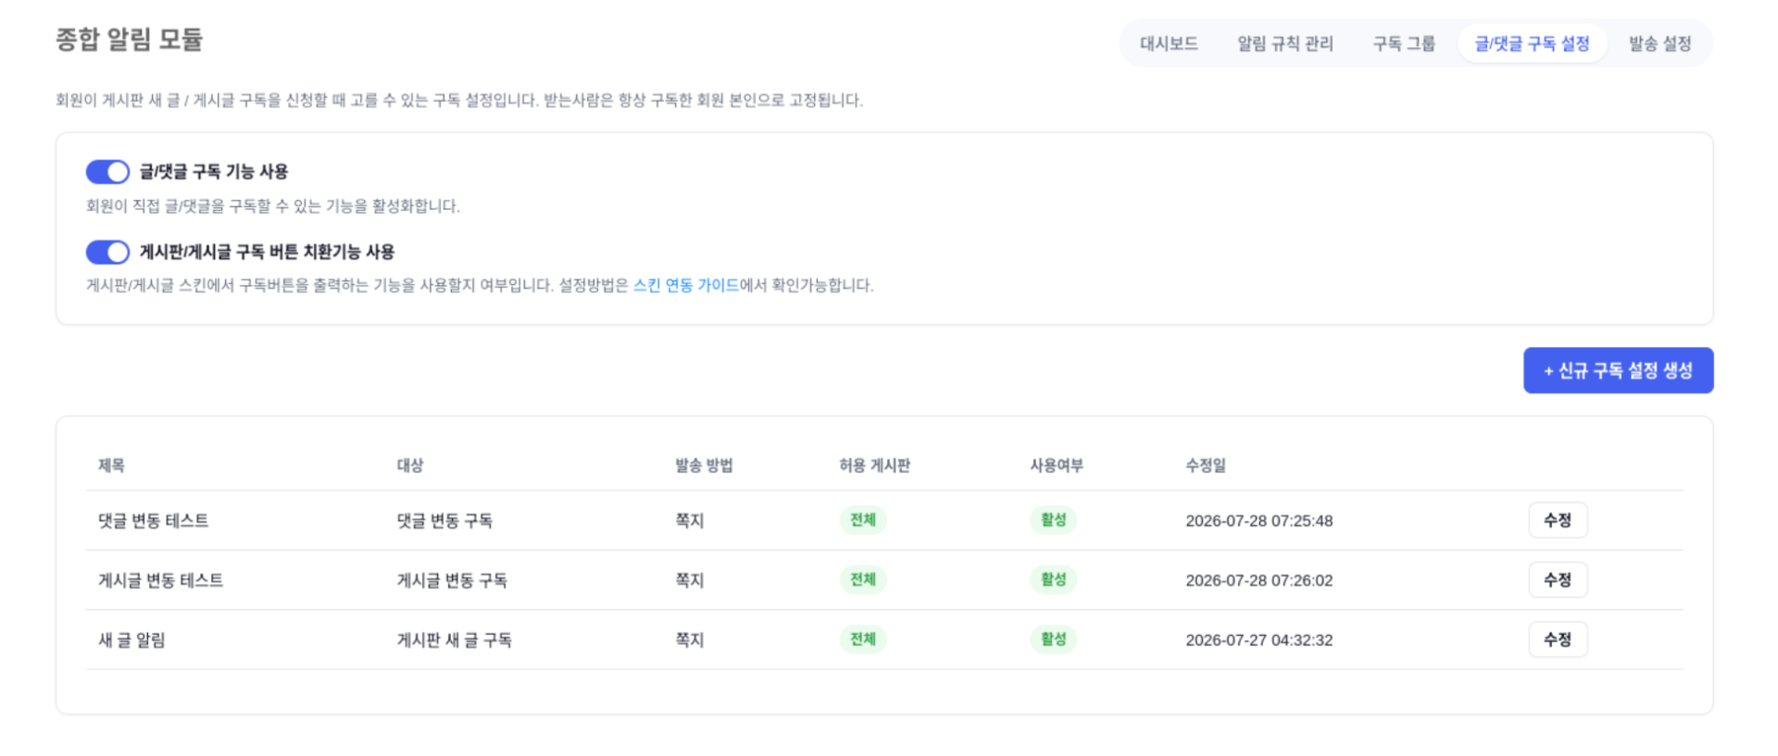Viewport: 1778px width, 756px height.
Task: Open the 발송 설정 tab
Action: (x=1659, y=43)
